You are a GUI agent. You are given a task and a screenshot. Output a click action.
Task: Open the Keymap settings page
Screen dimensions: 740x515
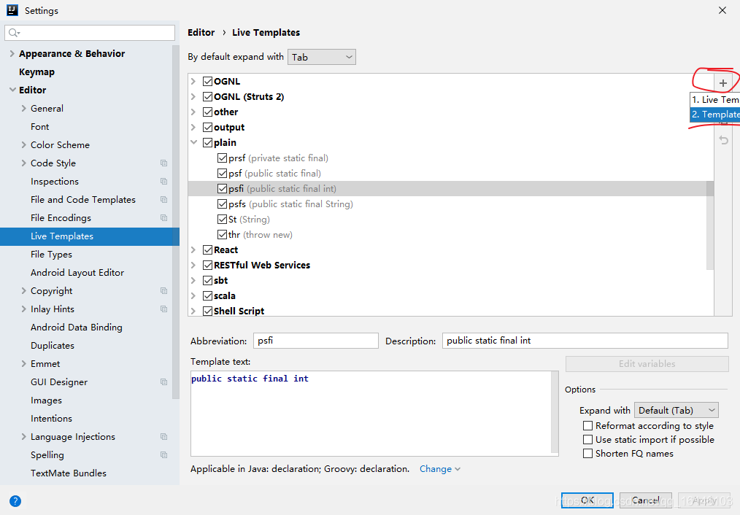point(36,72)
